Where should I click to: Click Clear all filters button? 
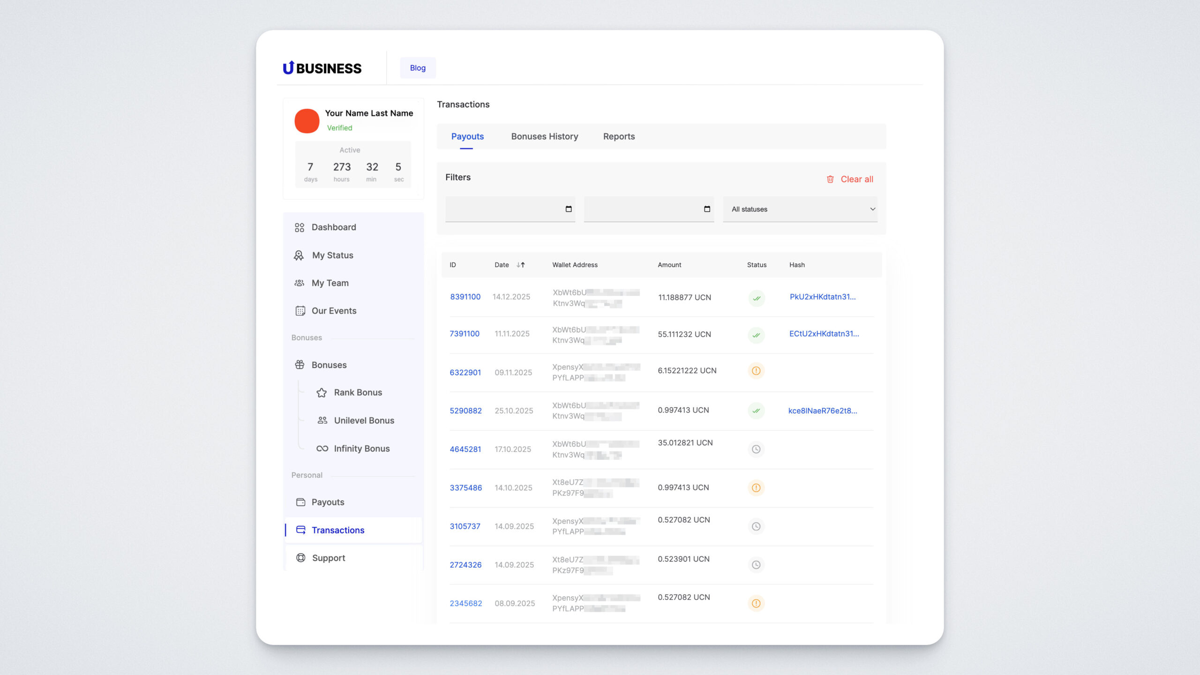tap(849, 179)
